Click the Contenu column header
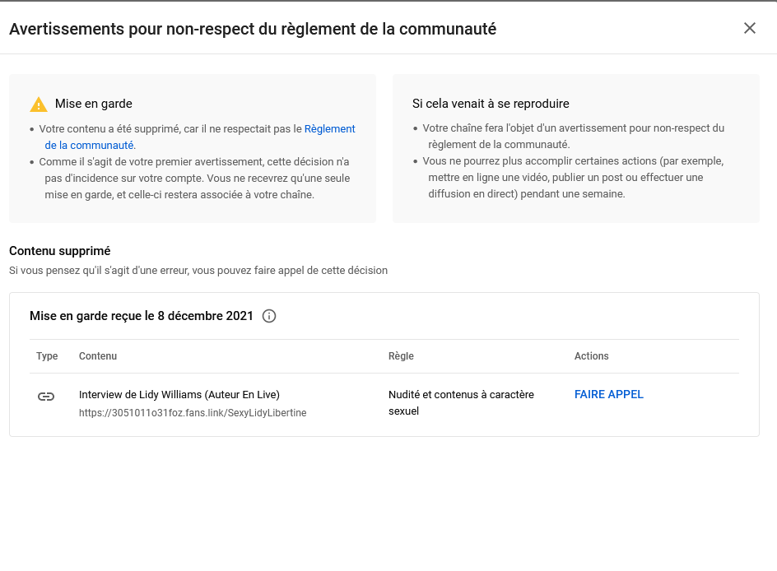This screenshot has width=777, height=571. [x=98, y=356]
